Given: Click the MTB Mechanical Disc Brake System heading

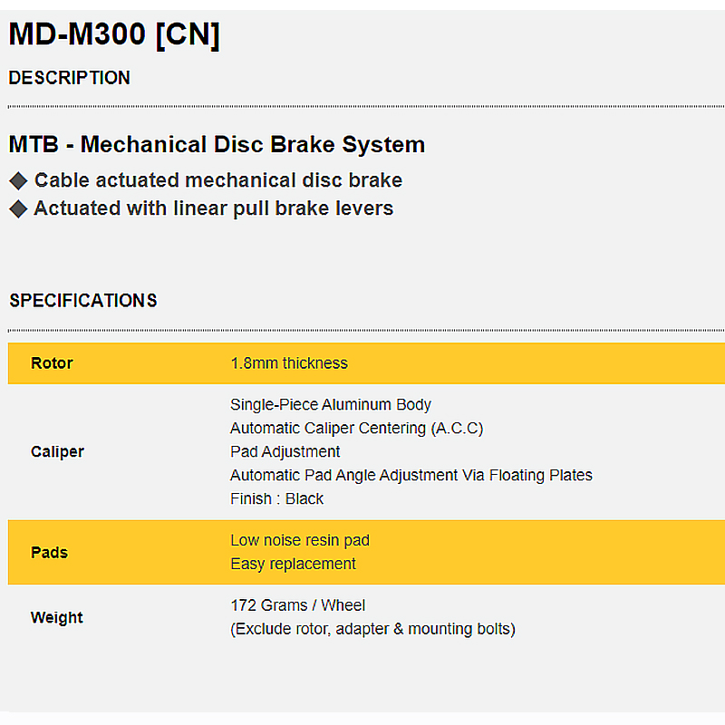Looking at the screenshot, I should tap(217, 145).
